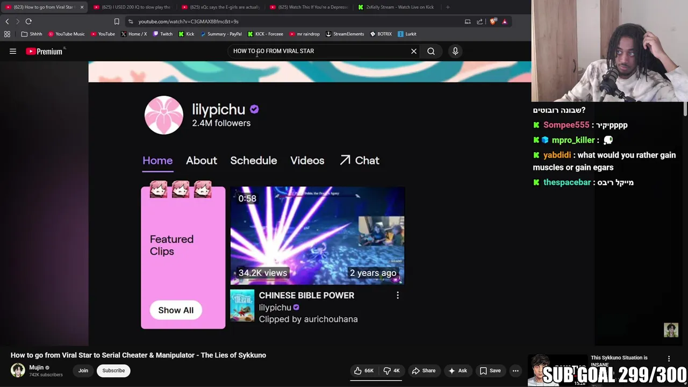The width and height of the screenshot is (688, 387).
Task: Click the Brave Rewards triangle icon
Action: point(504,21)
